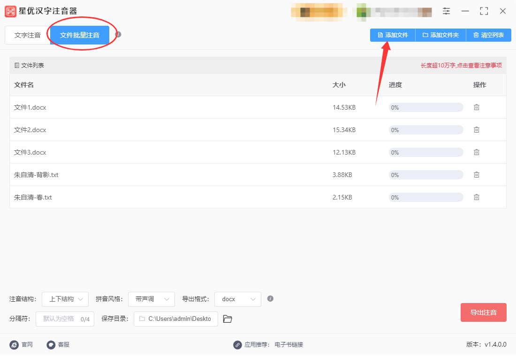This screenshot has width=516, height=356.
Task: Click the 应用推荐 link icon
Action: click(237, 345)
